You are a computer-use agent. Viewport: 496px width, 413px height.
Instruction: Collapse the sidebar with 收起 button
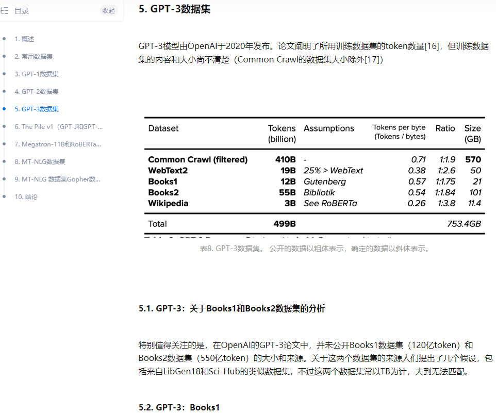(x=108, y=11)
